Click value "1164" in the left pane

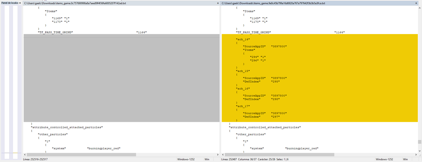[141, 32]
